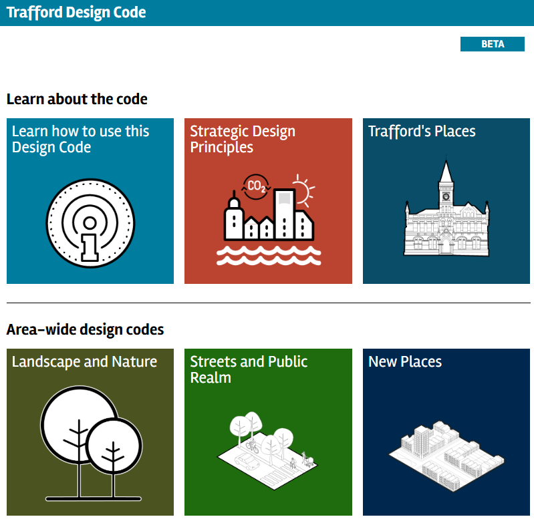The width and height of the screenshot is (534, 521).
Task: Open 'Learn how to use this Design Code' link
Action: tap(80, 139)
